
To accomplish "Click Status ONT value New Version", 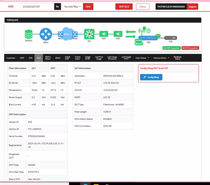I will pos(34,179).
